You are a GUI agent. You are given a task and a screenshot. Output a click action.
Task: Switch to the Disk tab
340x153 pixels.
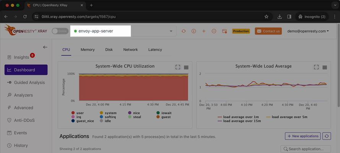click(x=109, y=50)
